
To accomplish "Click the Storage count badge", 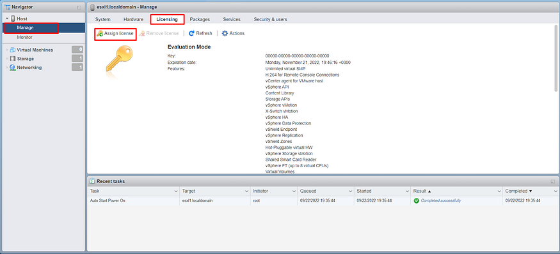I will (77, 59).
